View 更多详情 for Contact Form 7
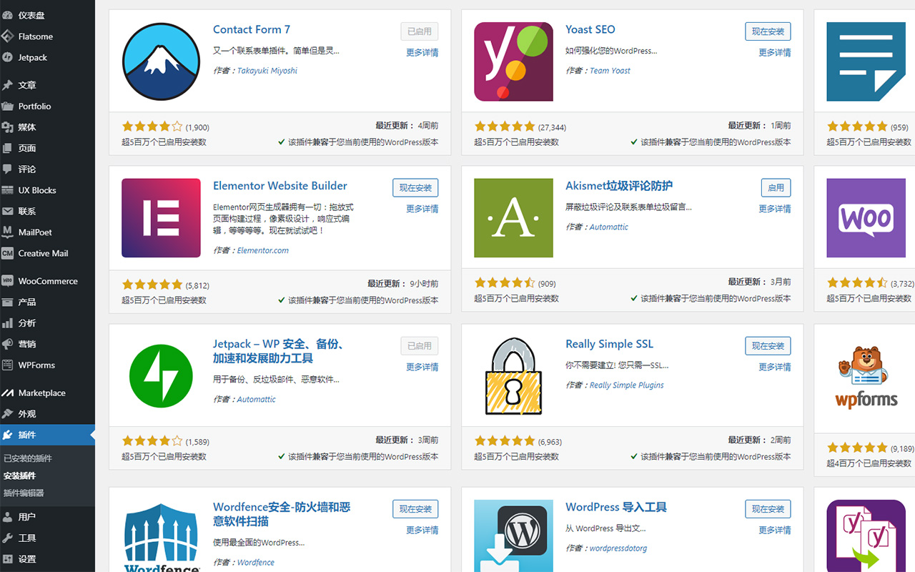 point(422,52)
